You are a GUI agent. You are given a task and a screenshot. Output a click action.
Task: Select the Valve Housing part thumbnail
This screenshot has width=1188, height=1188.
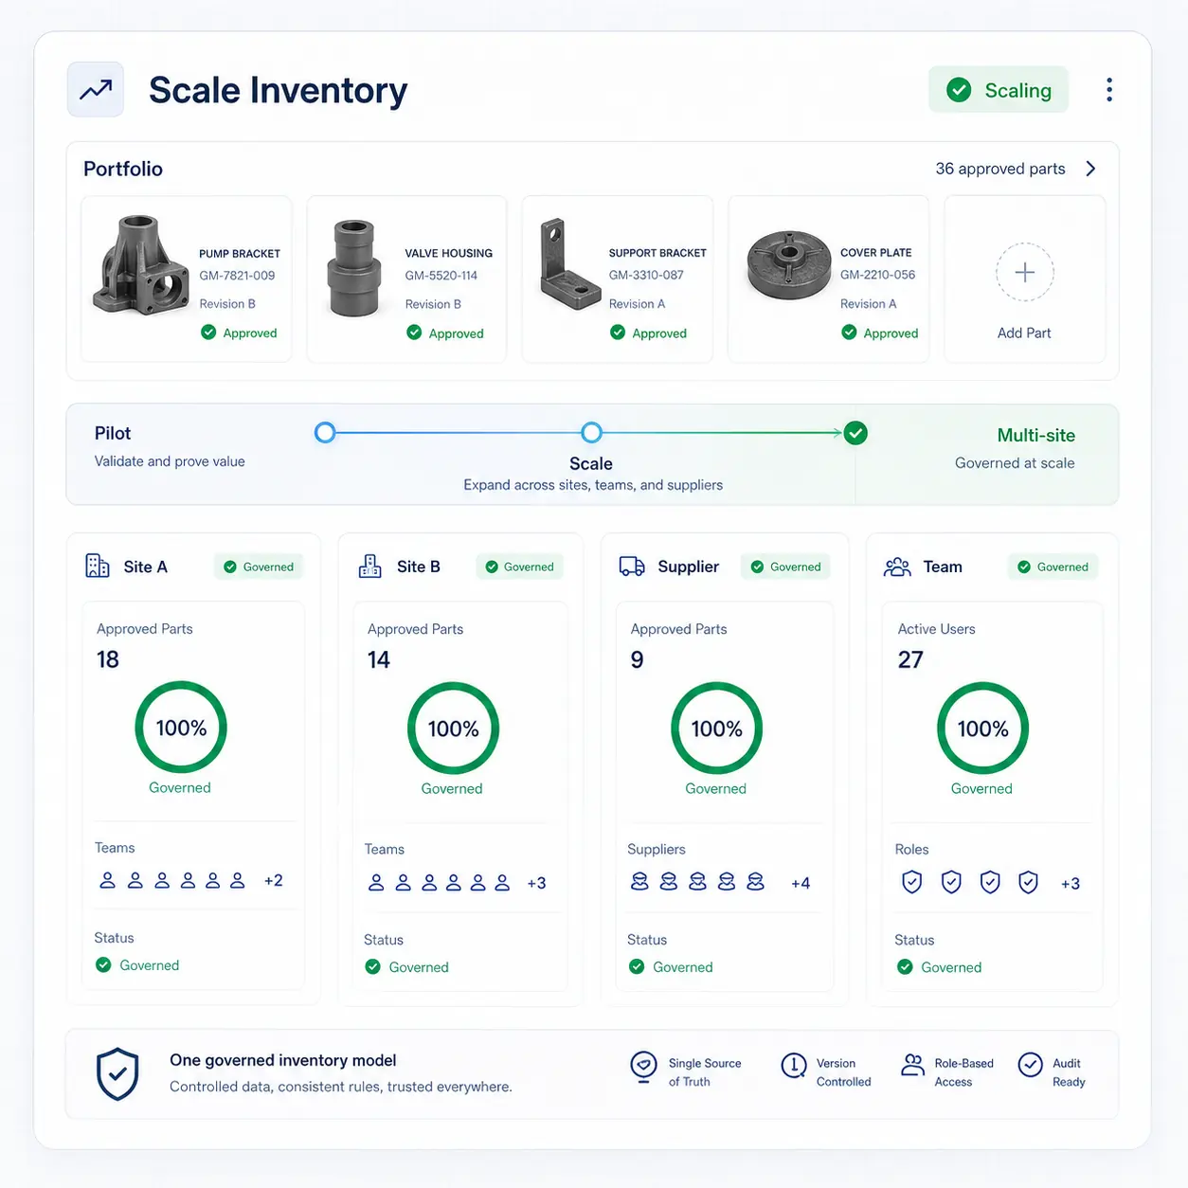pos(354,268)
